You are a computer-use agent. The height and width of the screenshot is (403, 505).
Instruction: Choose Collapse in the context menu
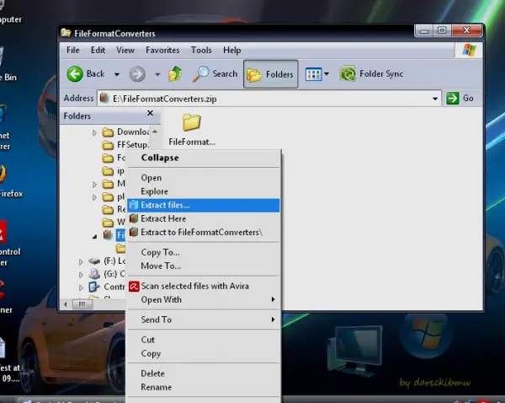[203, 158]
